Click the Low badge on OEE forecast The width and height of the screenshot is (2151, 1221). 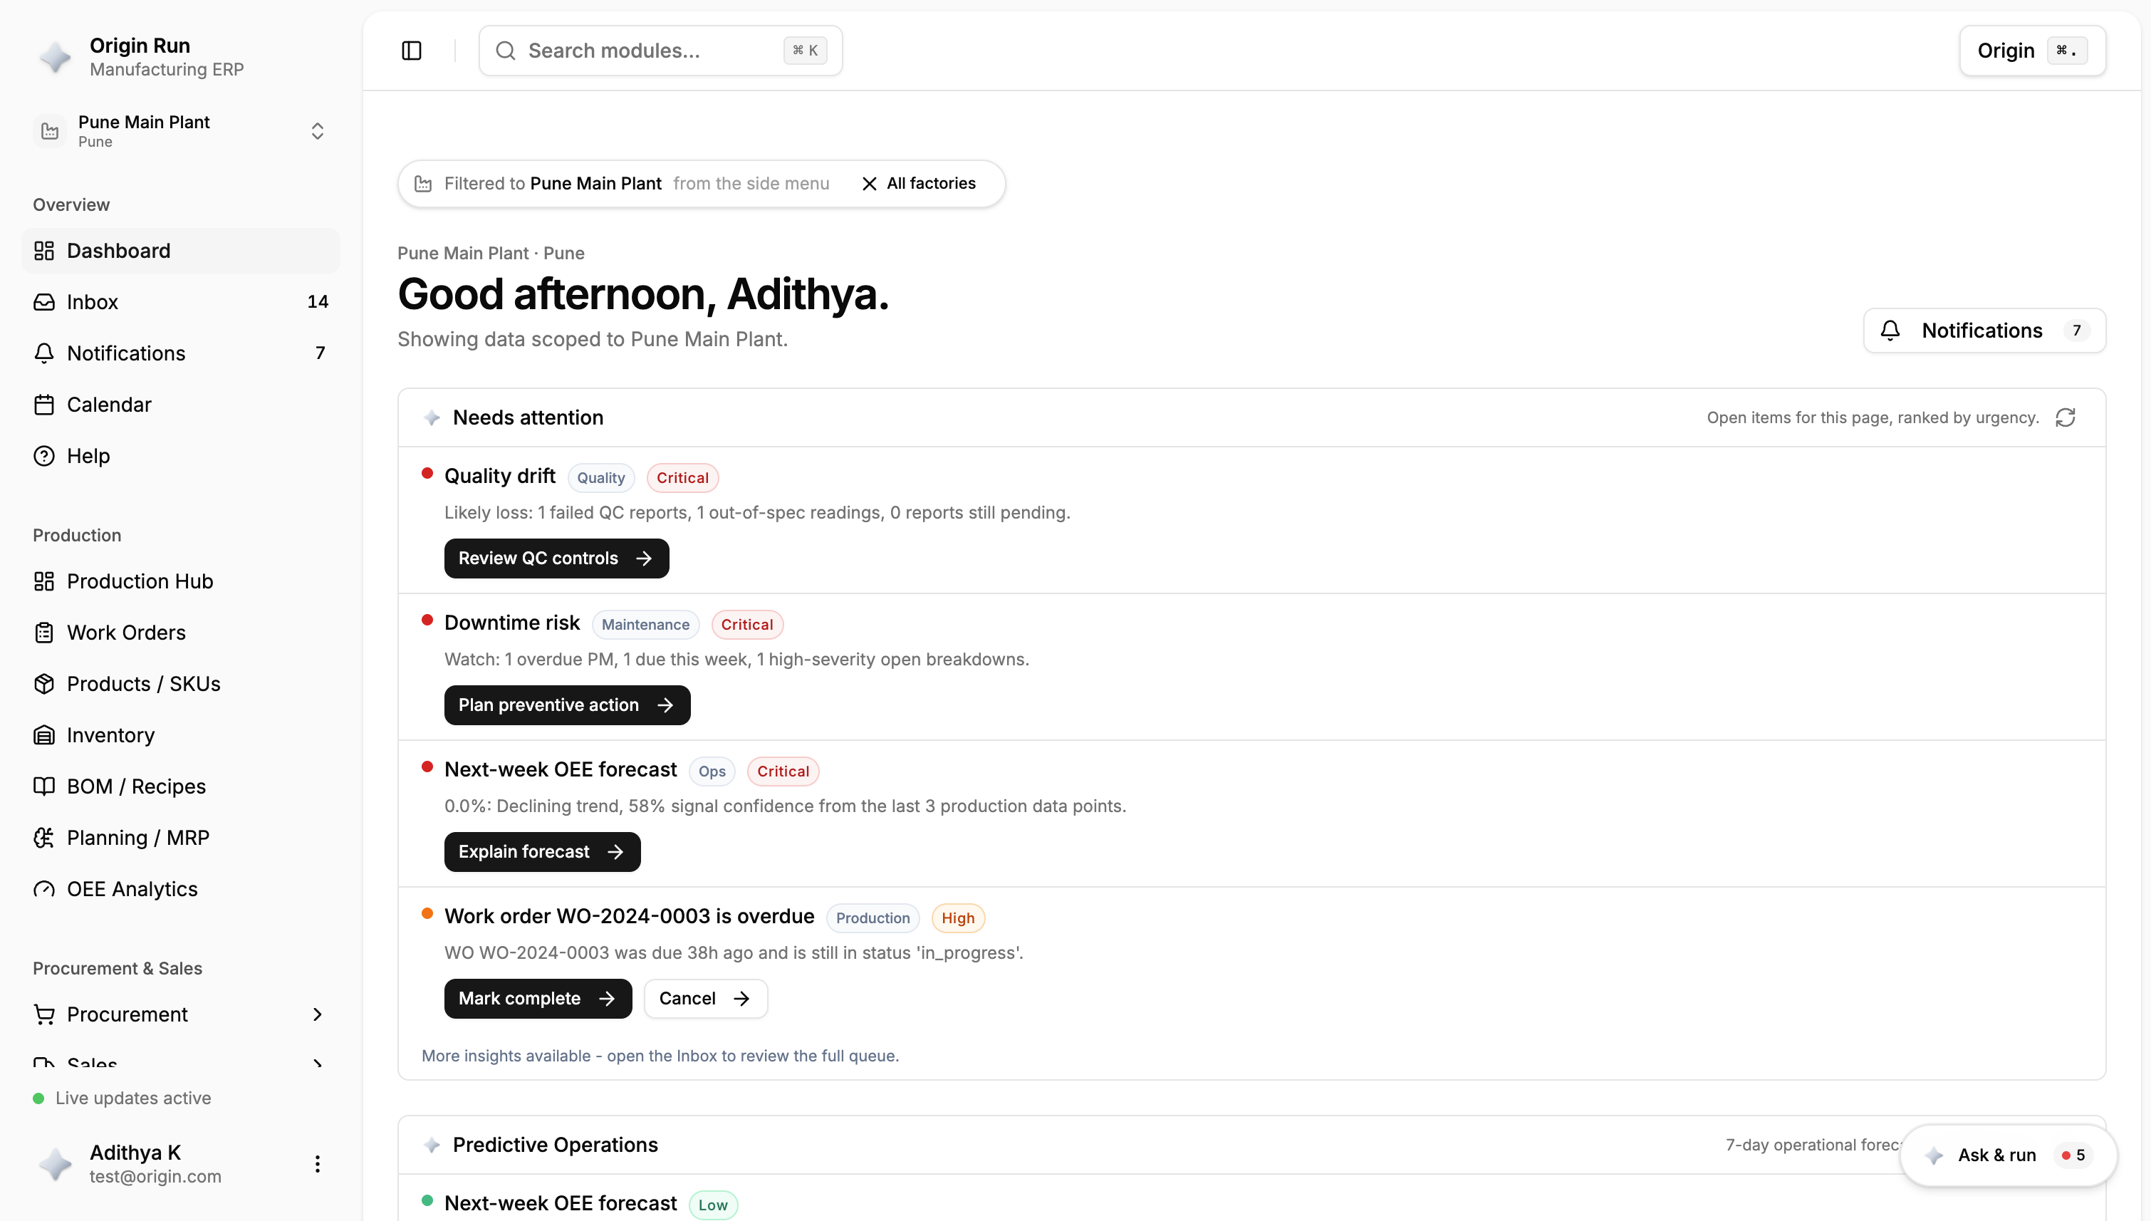pos(712,1204)
